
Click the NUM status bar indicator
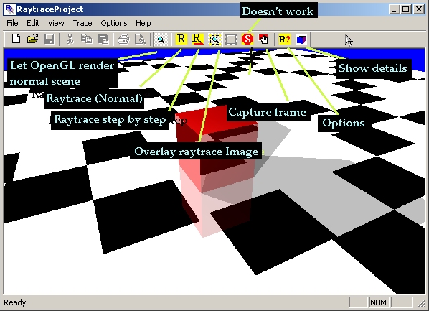[x=378, y=302]
